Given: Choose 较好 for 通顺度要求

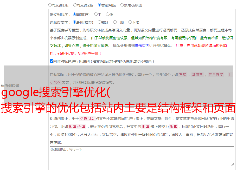Looking at the screenshot, I should point(99,22).
